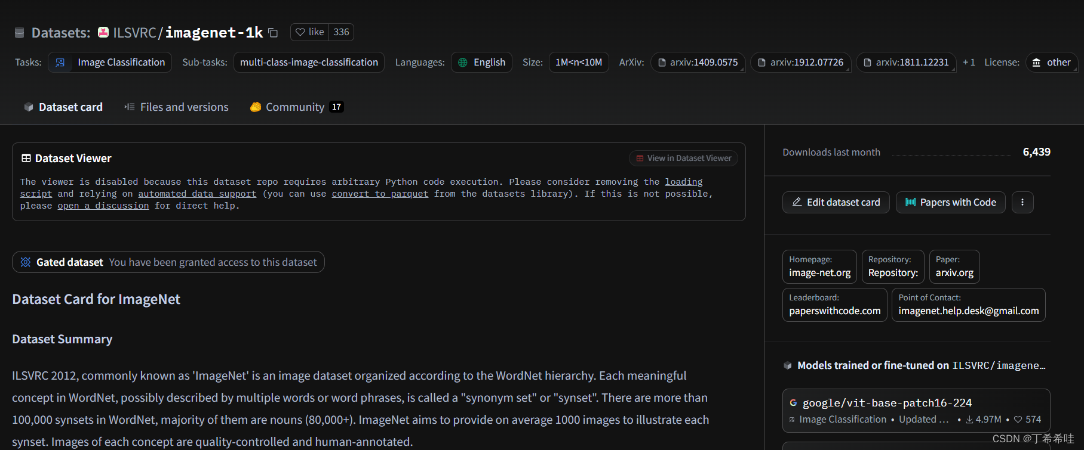Click the Dataset card cube icon

pyautogui.click(x=29, y=107)
